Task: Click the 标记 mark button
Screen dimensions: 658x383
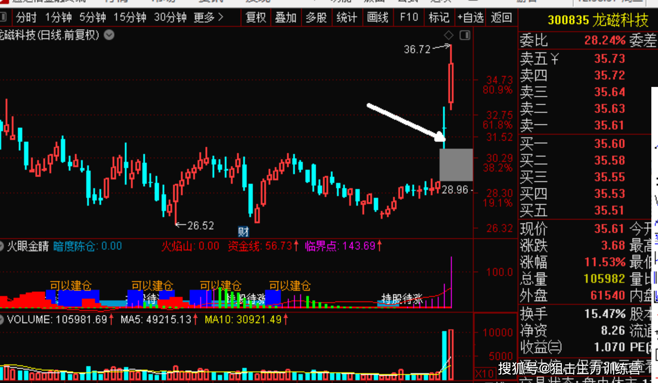Action: pyautogui.click(x=439, y=17)
